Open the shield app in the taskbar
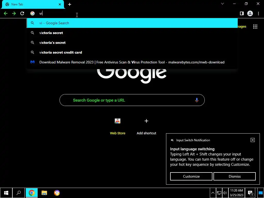The width and height of the screenshot is (264, 198). tap(57, 193)
